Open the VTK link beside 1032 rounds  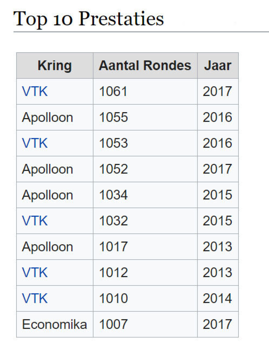pos(35,221)
